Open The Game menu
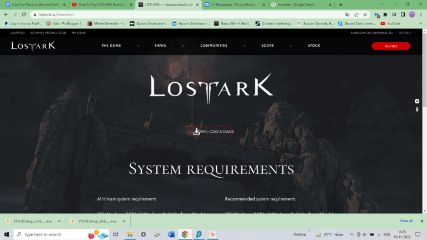The width and height of the screenshot is (427, 240). [x=111, y=46]
